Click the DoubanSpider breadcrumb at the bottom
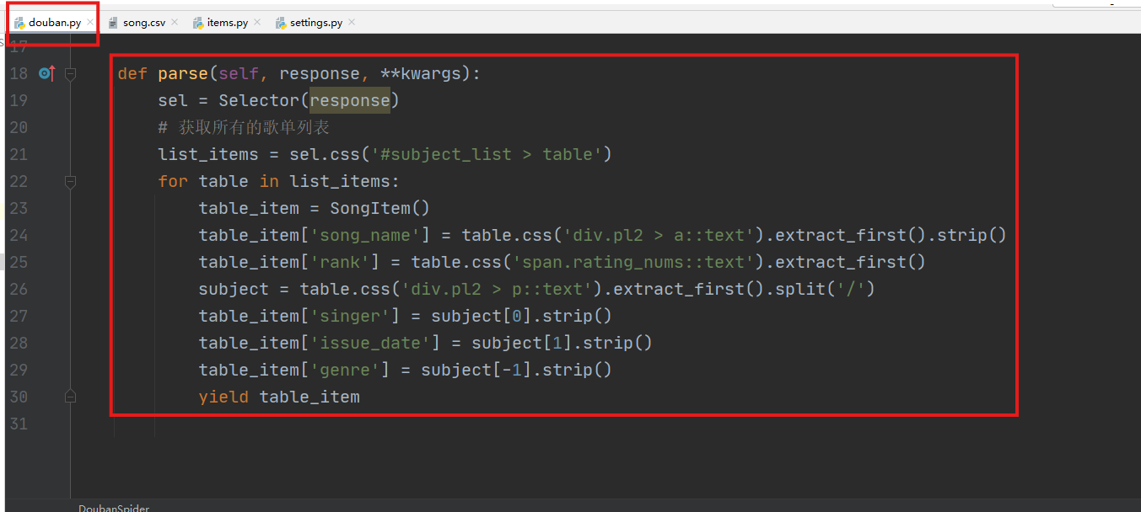The image size is (1141, 512). 114,507
